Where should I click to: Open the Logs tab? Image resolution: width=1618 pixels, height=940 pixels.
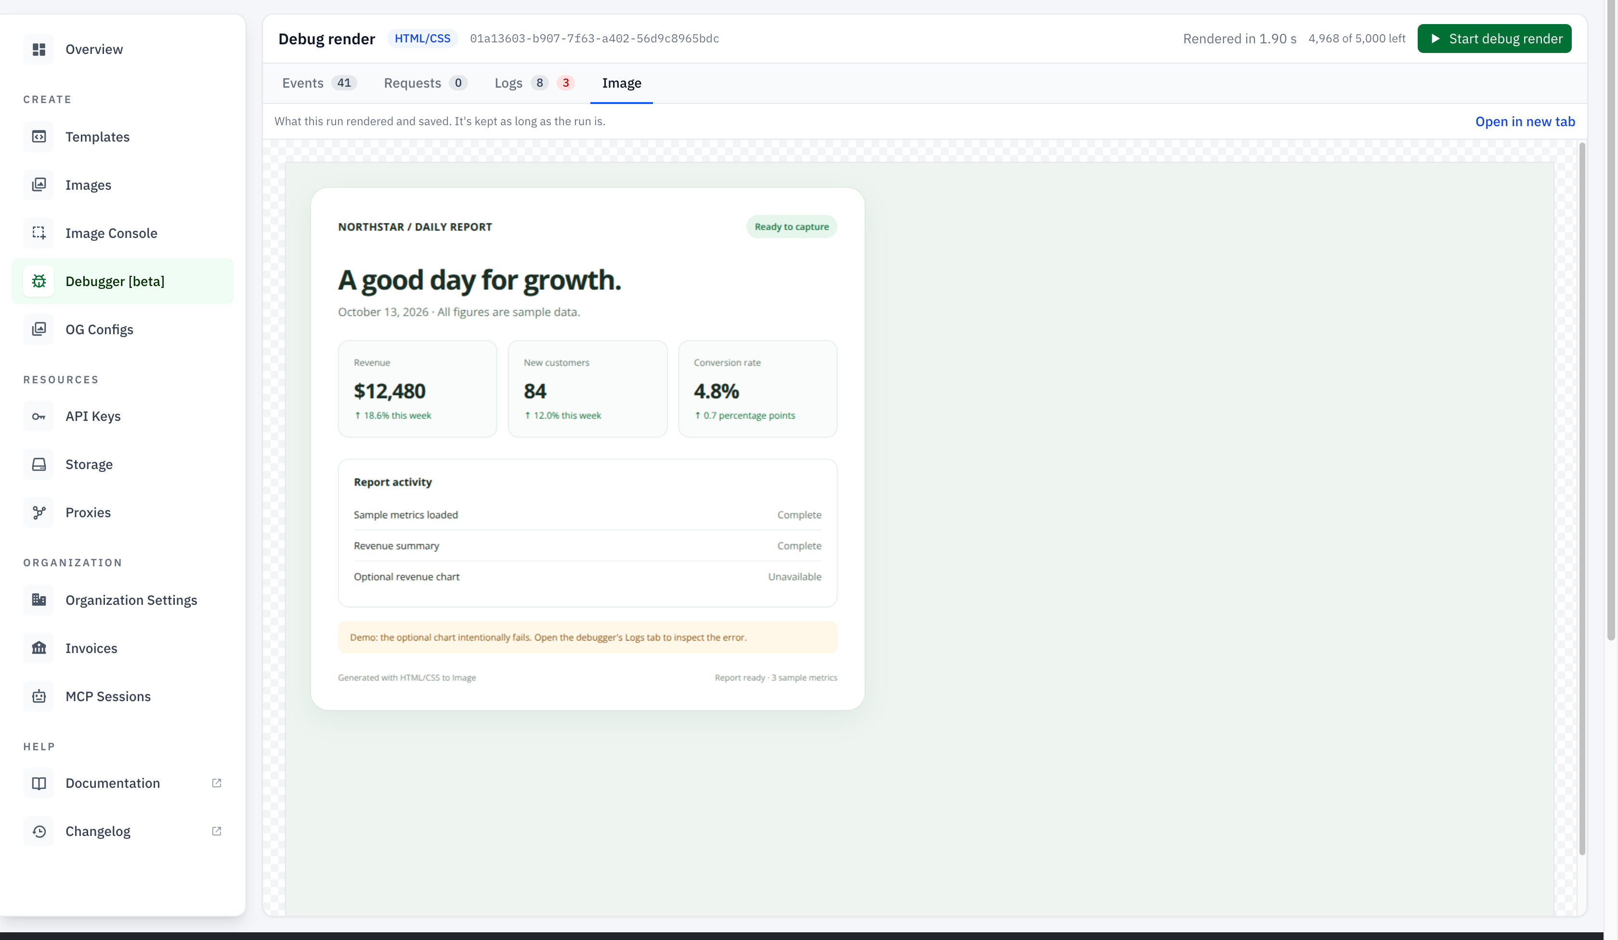pos(534,83)
